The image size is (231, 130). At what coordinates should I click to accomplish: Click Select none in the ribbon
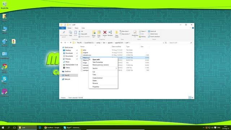[x=153, y=34]
